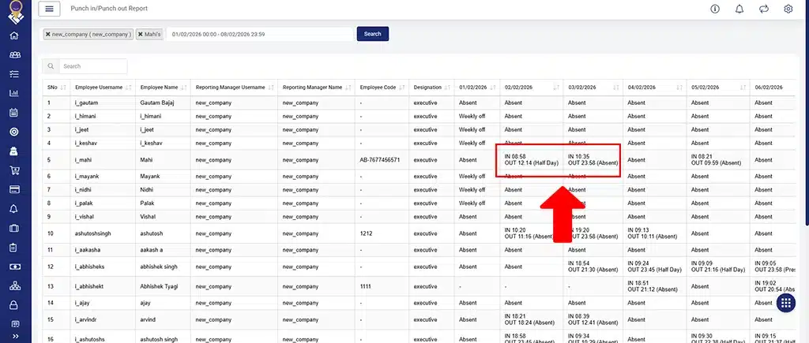This screenshot has height=343, width=809.
Task: Open the settings gear icon
Action: coord(788,9)
